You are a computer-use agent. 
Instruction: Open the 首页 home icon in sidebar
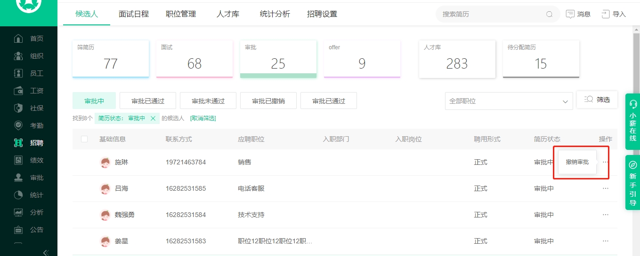(18, 39)
